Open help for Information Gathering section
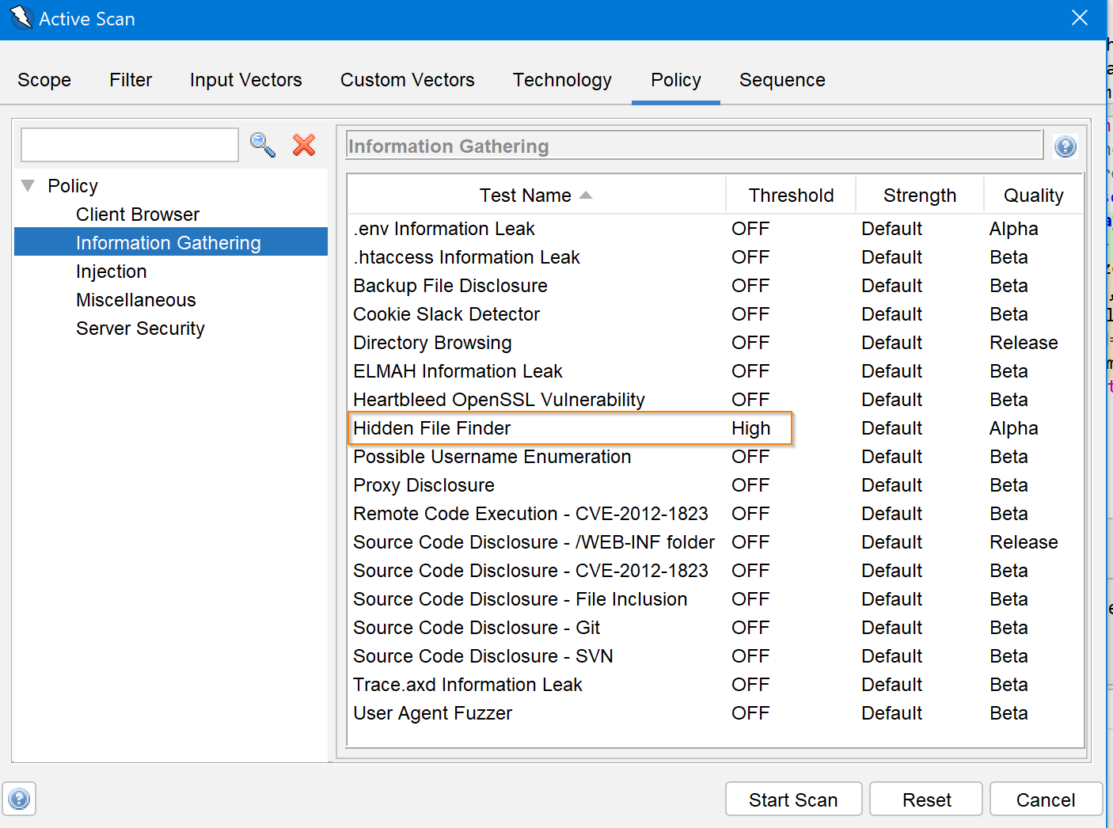 (x=1066, y=146)
